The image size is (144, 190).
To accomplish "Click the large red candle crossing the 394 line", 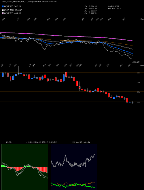I will point(77,83).
